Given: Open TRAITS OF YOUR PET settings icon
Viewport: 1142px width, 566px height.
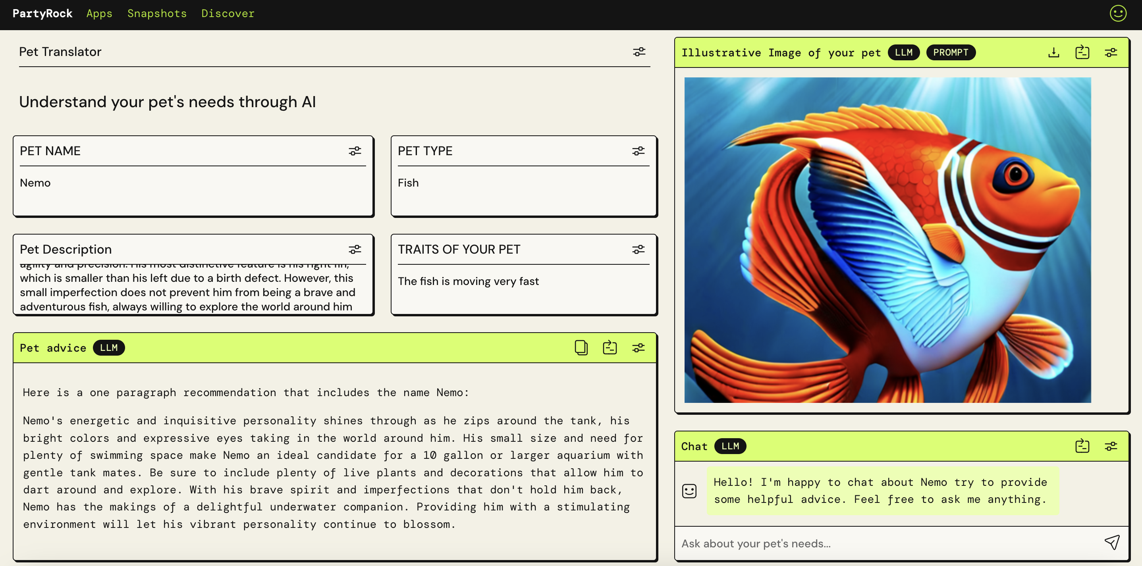Looking at the screenshot, I should (x=638, y=250).
